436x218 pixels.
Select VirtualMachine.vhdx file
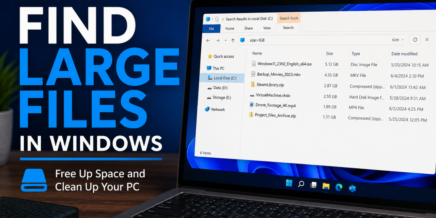point(273,95)
